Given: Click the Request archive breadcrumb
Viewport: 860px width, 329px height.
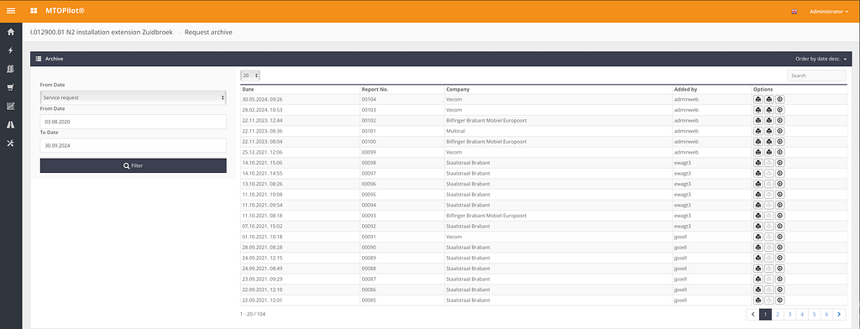Looking at the screenshot, I should coord(208,33).
